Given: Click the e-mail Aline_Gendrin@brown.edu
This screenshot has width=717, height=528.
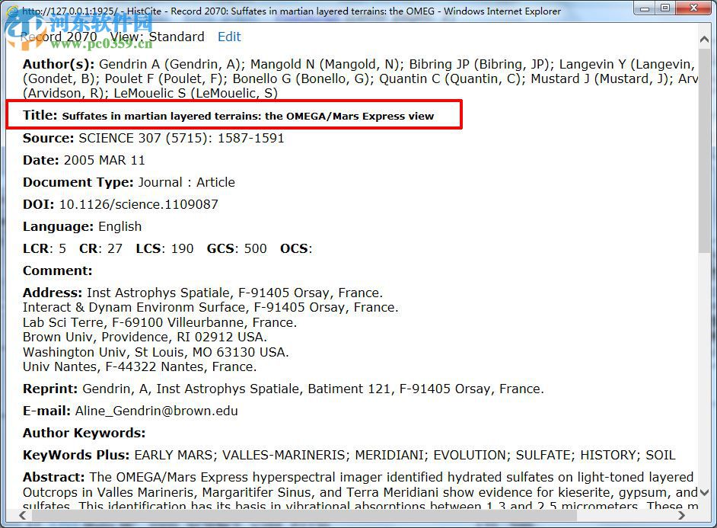Looking at the screenshot, I should click(x=156, y=411).
